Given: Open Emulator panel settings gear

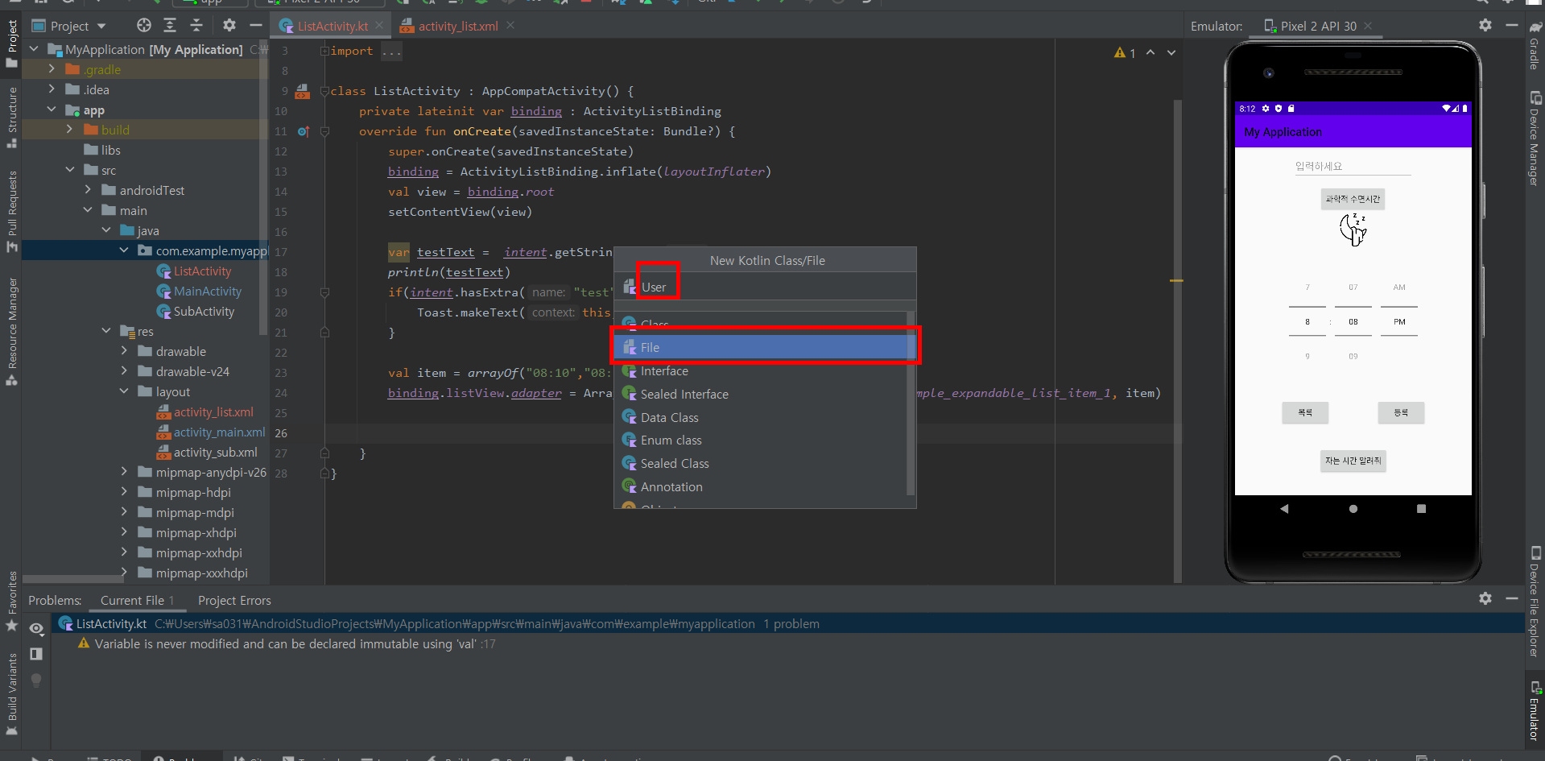Looking at the screenshot, I should (x=1485, y=26).
